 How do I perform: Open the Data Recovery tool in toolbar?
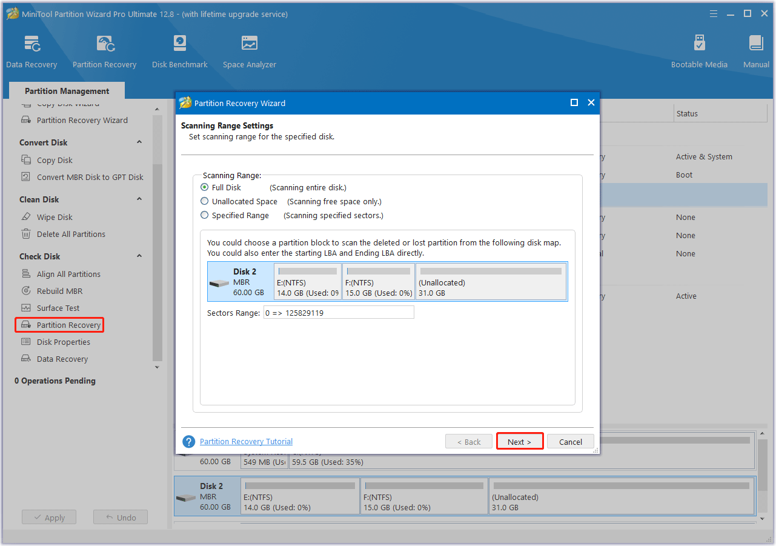click(32, 52)
